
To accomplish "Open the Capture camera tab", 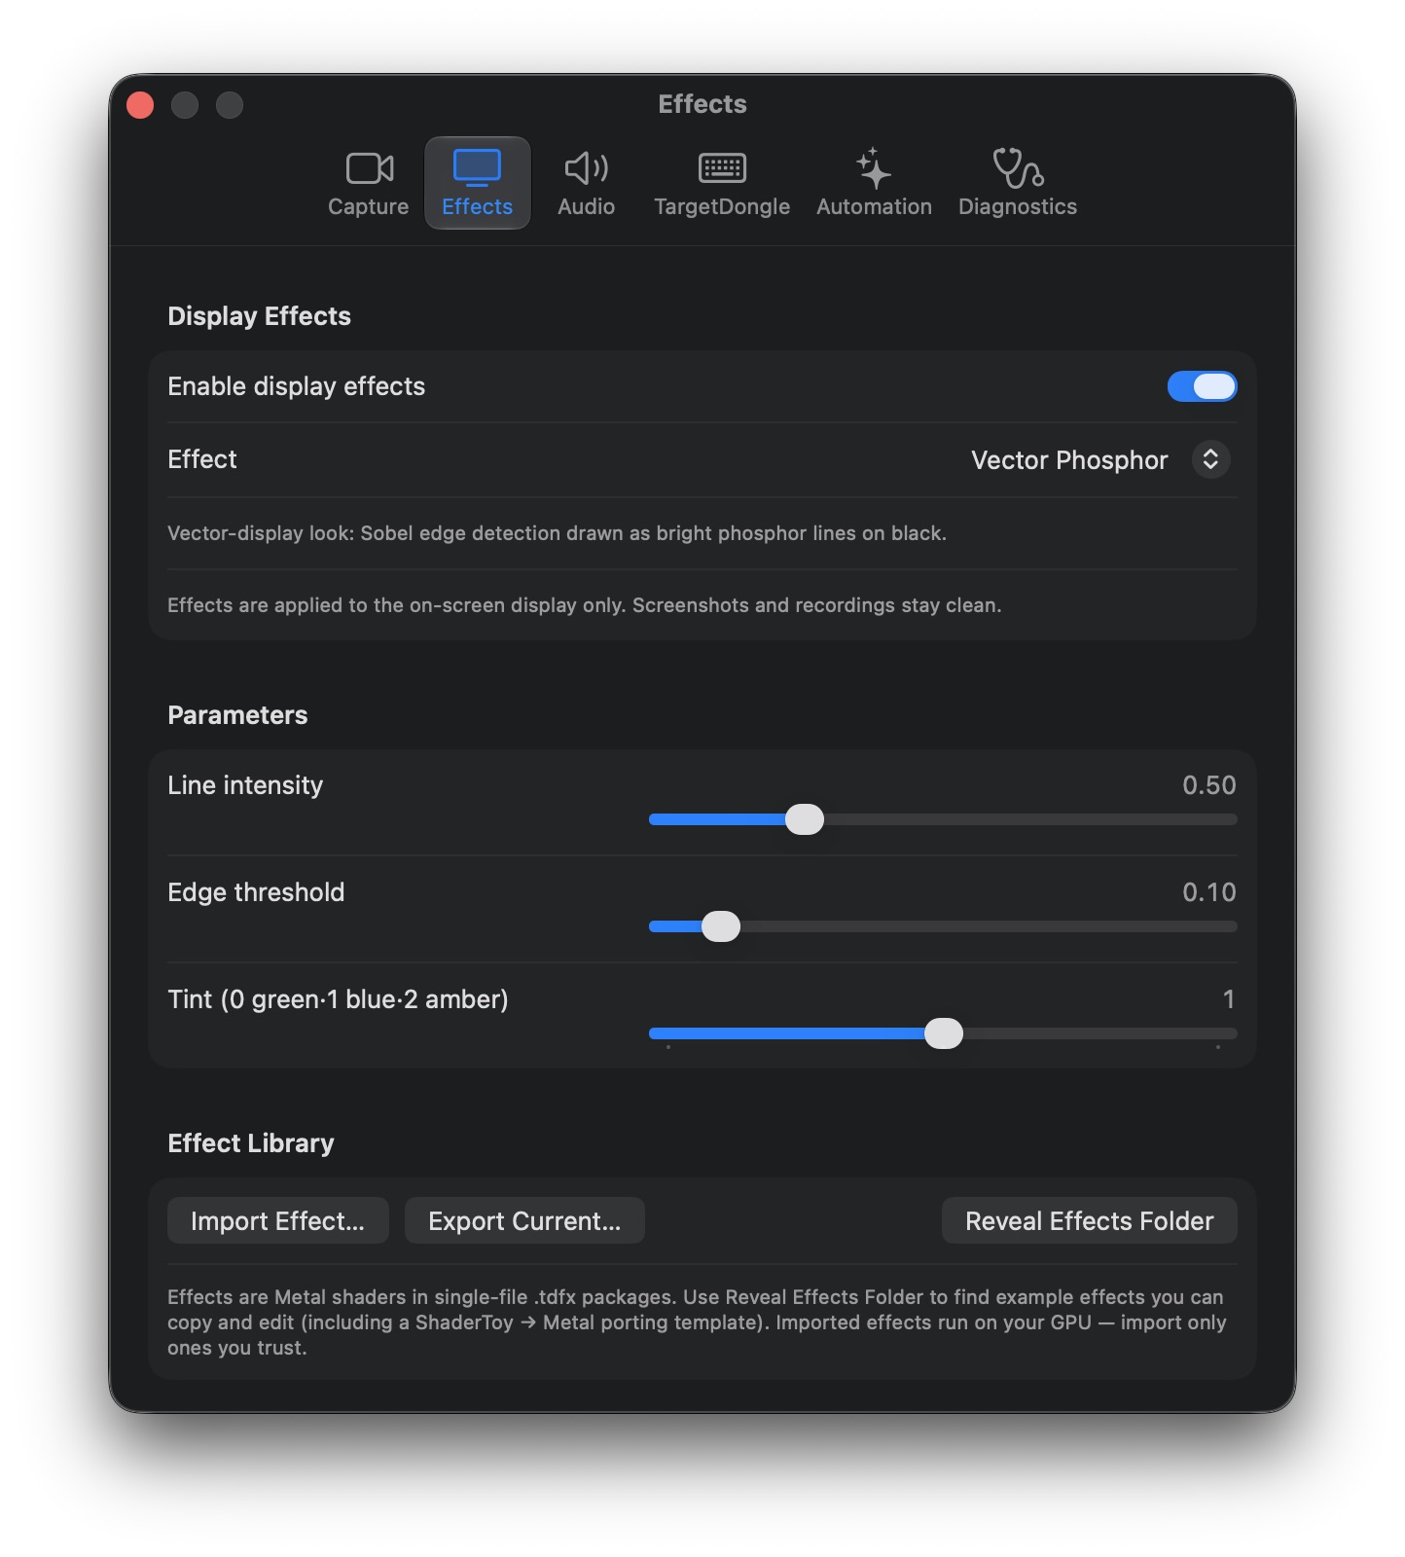I will tap(368, 183).
